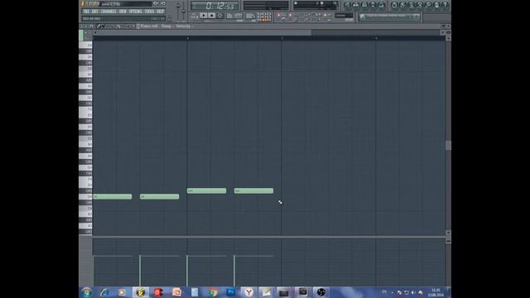This screenshot has width=530, height=298.
Task: Click the pattern number selector
Action: 250,16
